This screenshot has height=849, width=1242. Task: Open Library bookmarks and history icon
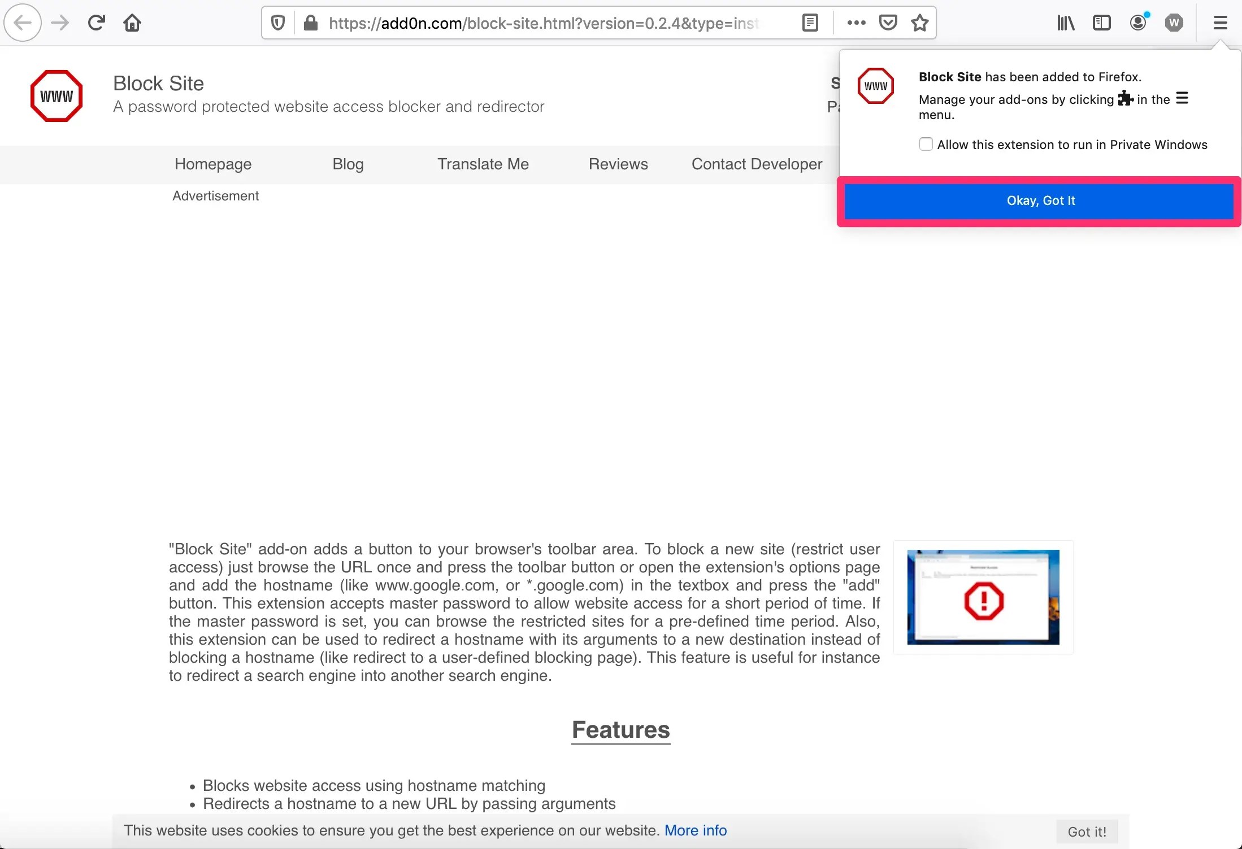click(x=1065, y=23)
